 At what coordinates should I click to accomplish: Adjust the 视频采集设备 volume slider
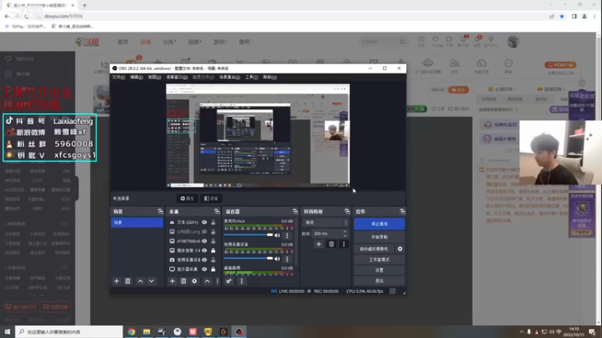pyautogui.click(x=248, y=258)
